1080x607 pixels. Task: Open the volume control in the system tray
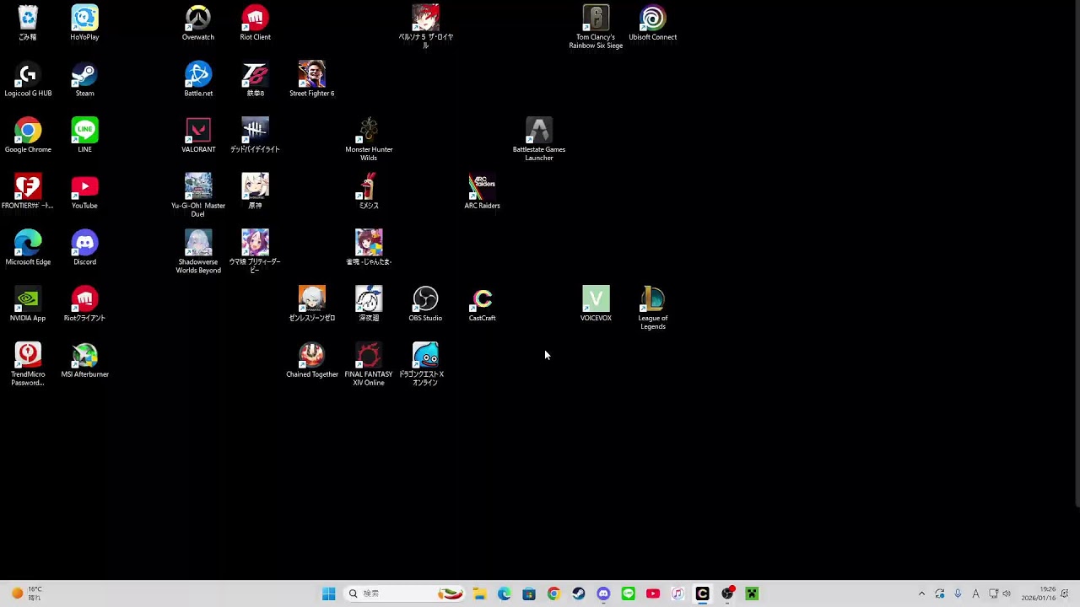tap(1007, 594)
